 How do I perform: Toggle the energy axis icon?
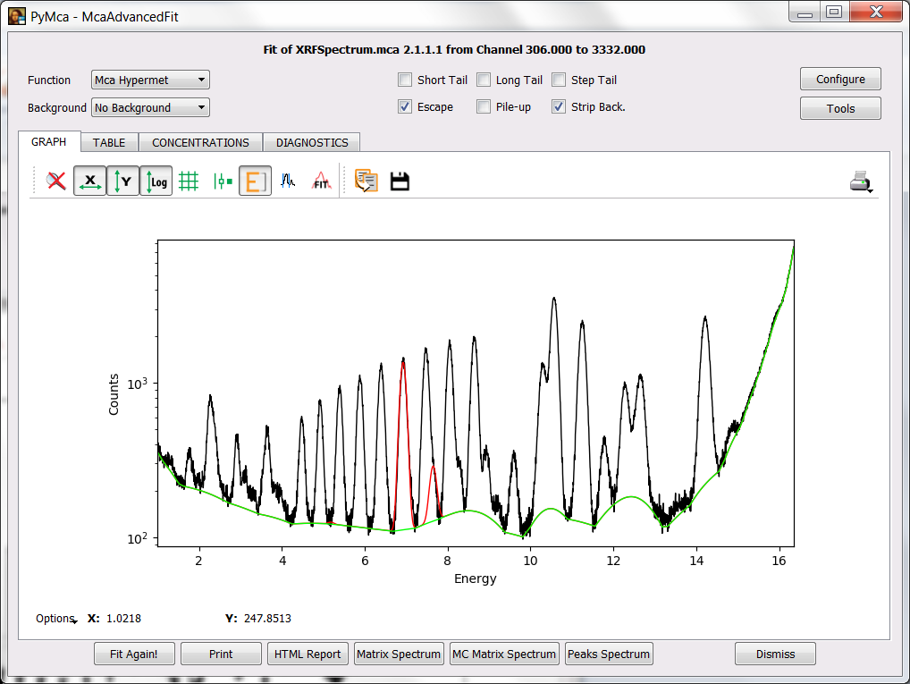coord(255,182)
